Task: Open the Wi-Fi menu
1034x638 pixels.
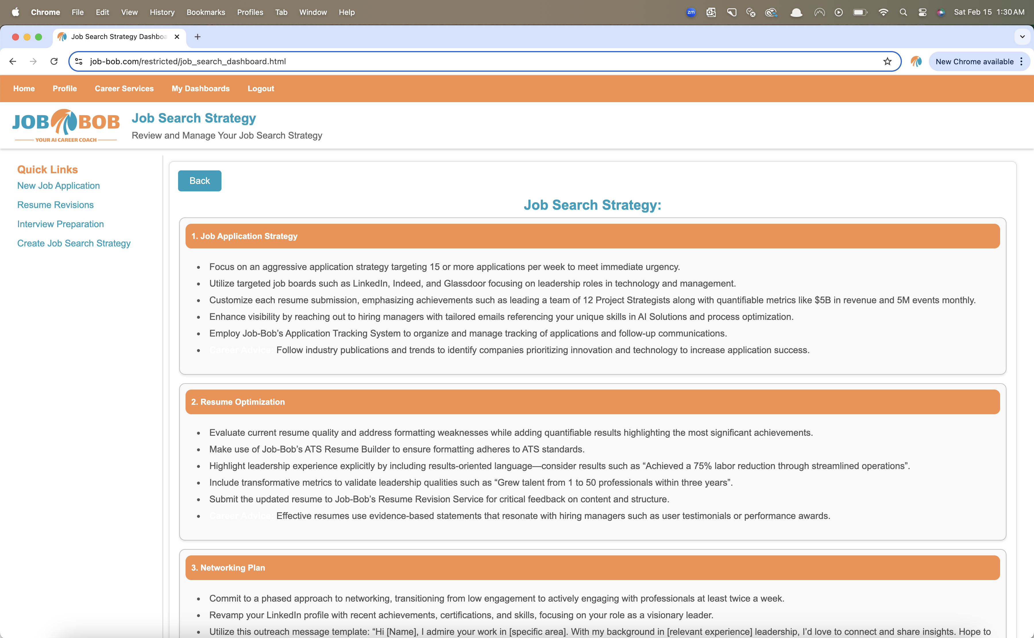Action: click(x=883, y=12)
